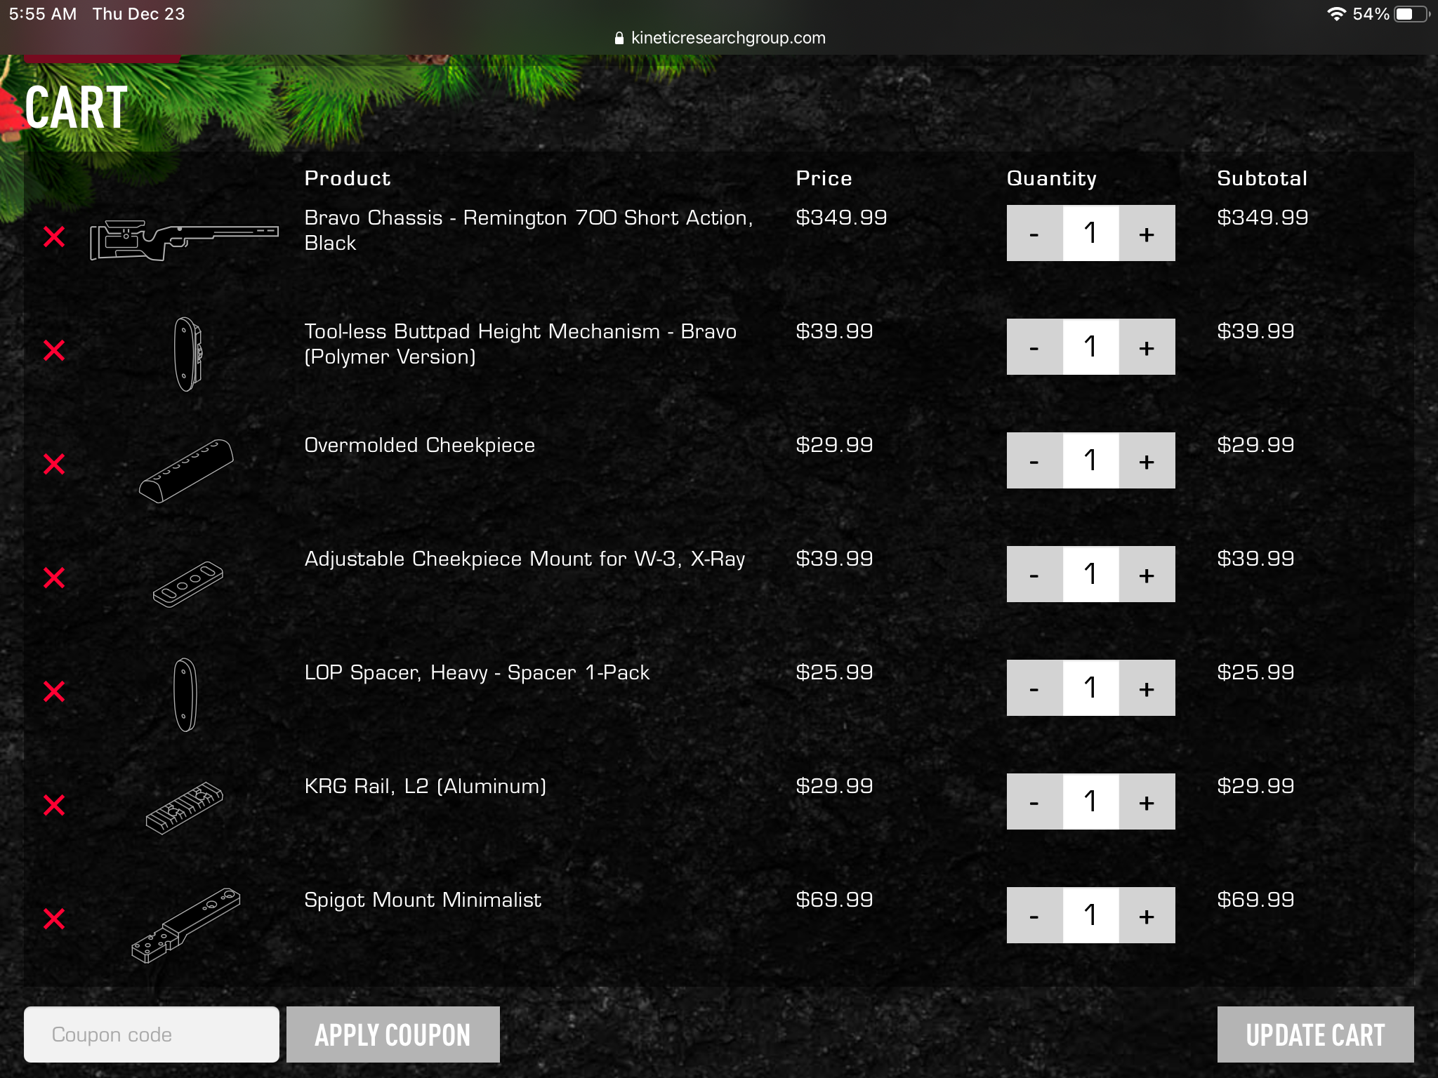Open Adjustable Cheekpiece Mount for W-3 link
Screen dimensions: 1438x1078
point(525,559)
